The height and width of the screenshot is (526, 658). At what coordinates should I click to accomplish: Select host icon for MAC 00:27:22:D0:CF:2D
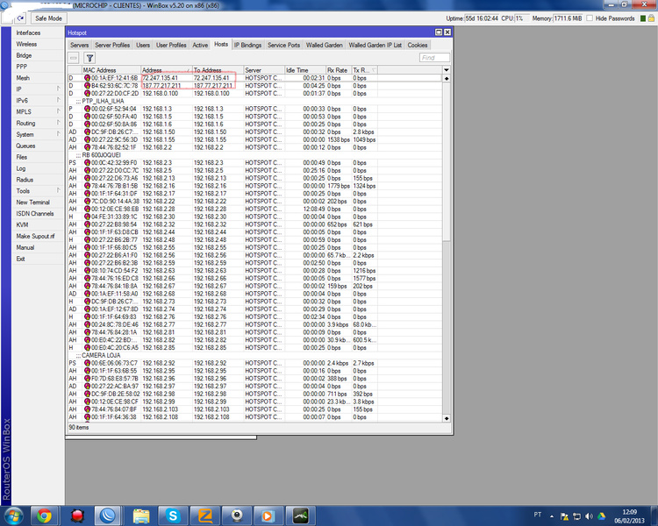pyautogui.click(x=87, y=94)
